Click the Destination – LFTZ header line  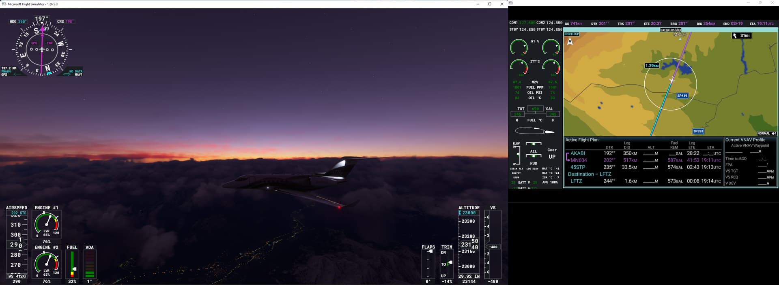pos(590,174)
